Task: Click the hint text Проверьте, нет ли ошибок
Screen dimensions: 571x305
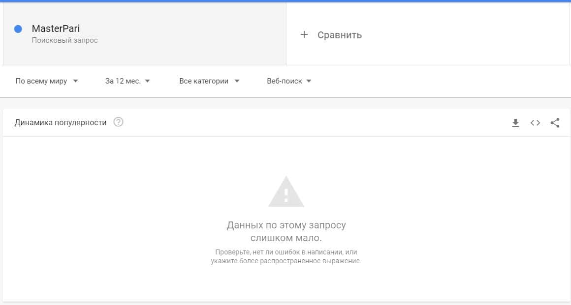Action: pos(286,256)
